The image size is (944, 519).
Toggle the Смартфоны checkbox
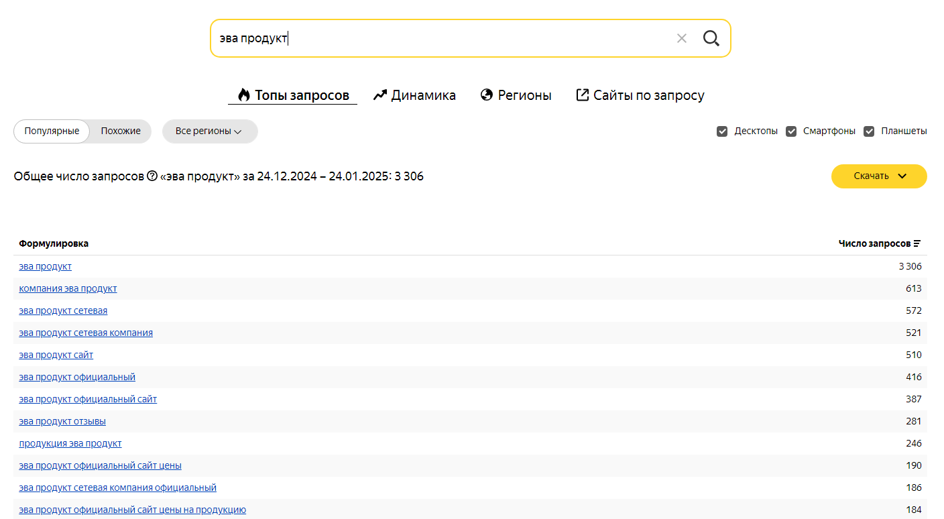[x=791, y=131]
